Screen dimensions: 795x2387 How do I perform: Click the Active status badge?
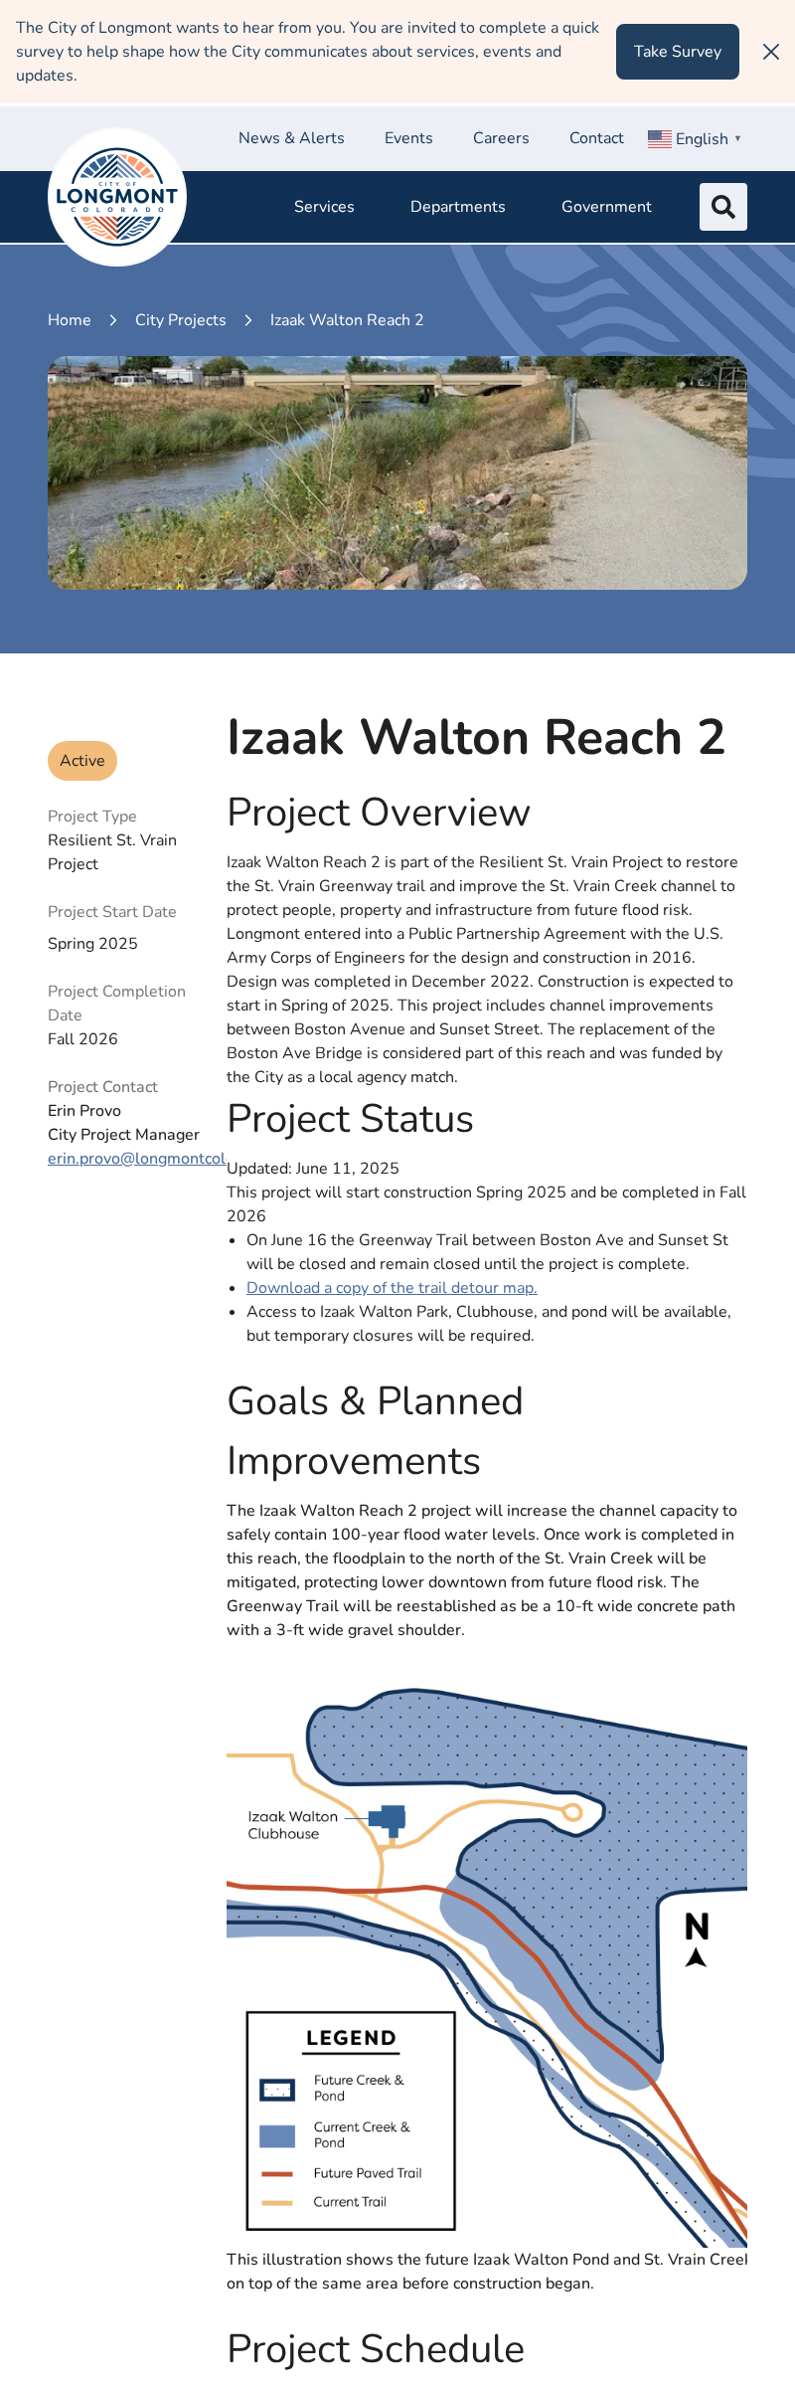pyautogui.click(x=82, y=761)
